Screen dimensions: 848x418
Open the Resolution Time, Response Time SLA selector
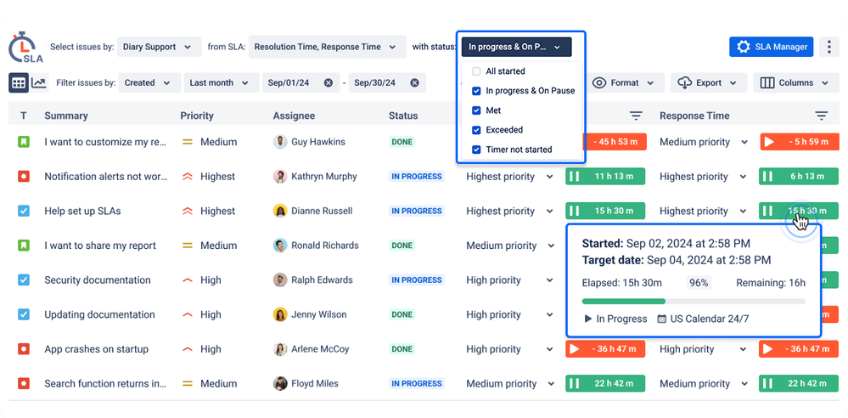[x=327, y=47]
